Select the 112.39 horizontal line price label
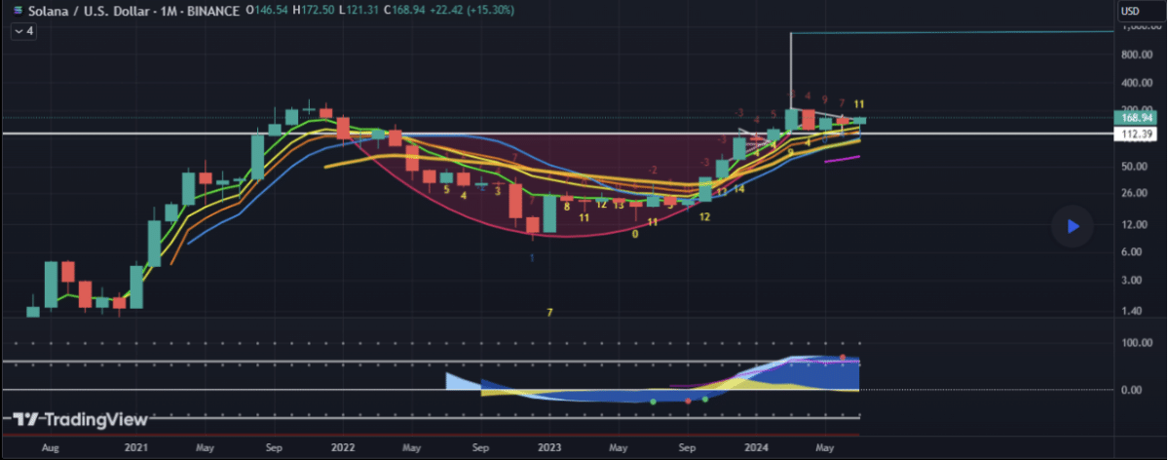 pyautogui.click(x=1139, y=134)
